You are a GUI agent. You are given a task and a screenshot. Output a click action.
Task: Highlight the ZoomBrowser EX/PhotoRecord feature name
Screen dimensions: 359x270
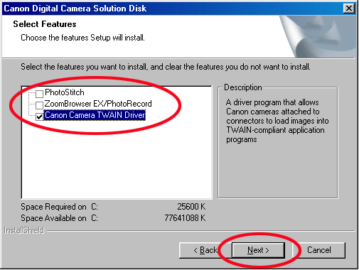(98, 104)
